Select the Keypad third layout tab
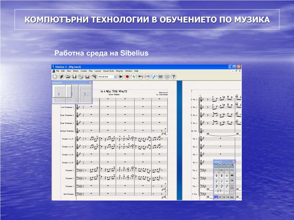This screenshot has height=220, width=294. click(224, 165)
